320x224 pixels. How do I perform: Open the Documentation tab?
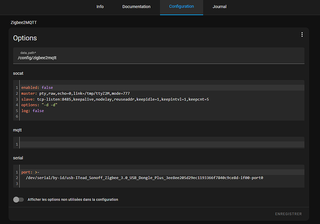click(x=136, y=6)
